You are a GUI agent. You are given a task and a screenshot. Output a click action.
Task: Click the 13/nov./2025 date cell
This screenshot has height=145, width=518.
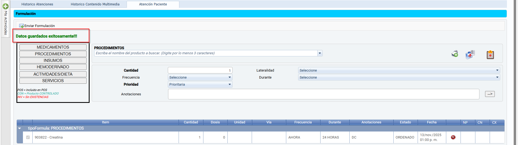pos(432,137)
